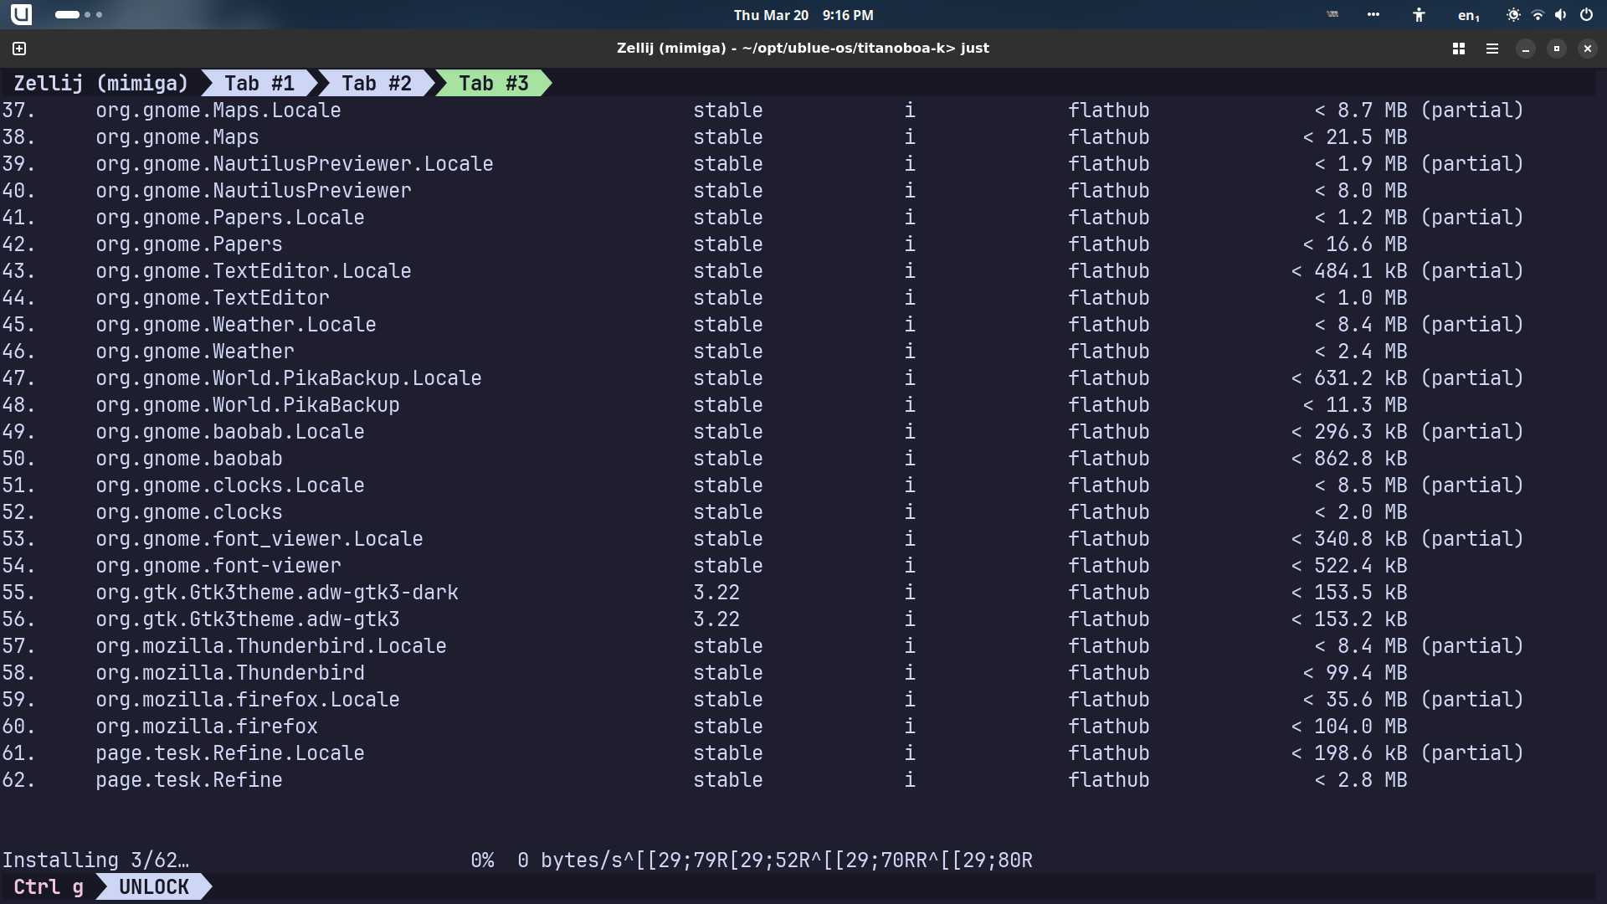Click the Ctrl g keybinding label
Screen dimensions: 1607x904
(x=49, y=887)
